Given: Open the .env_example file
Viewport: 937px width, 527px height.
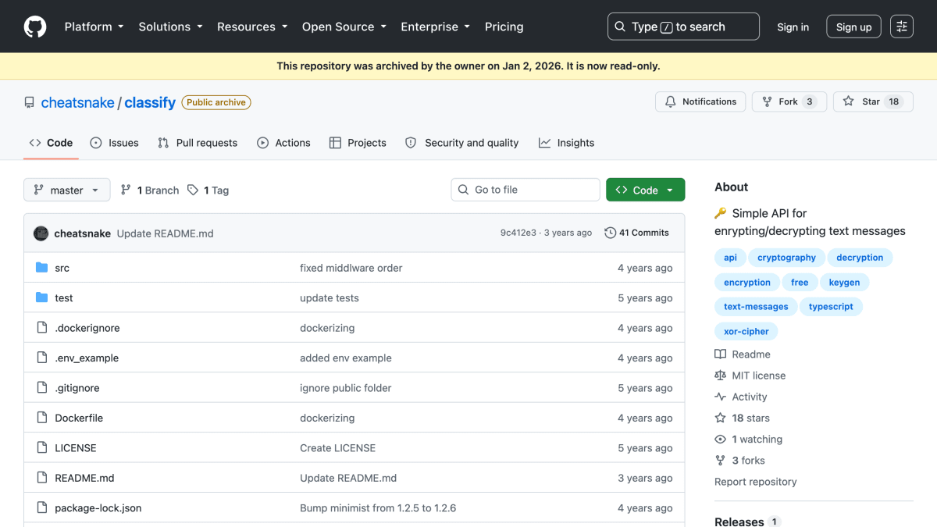Looking at the screenshot, I should click(x=87, y=358).
